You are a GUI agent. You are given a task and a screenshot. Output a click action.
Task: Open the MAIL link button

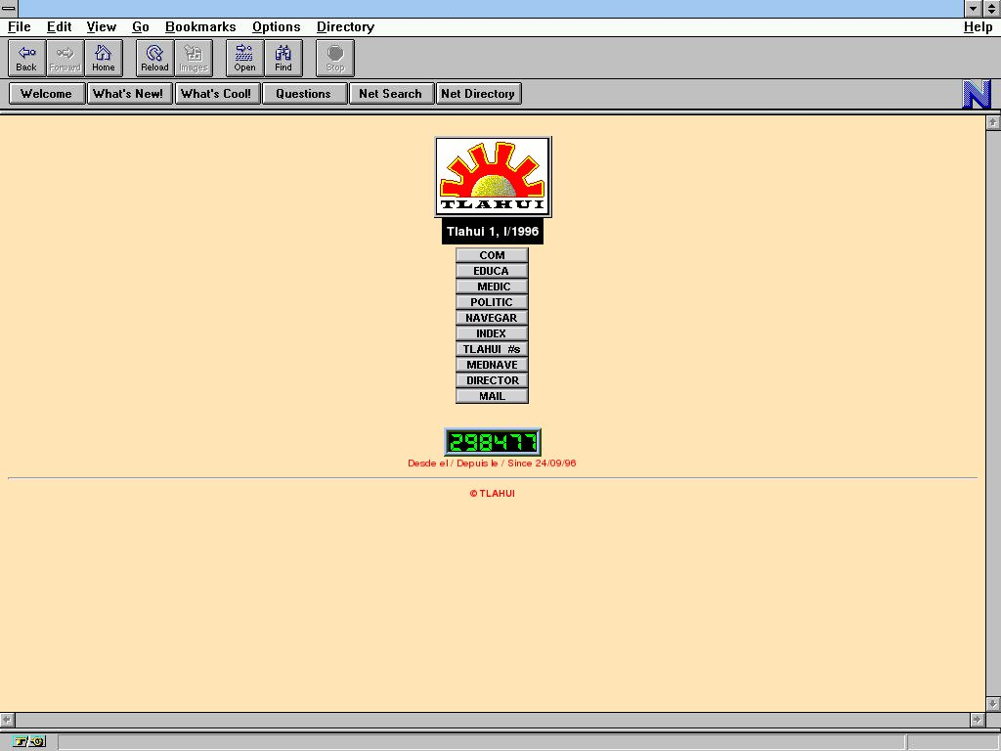[492, 396]
